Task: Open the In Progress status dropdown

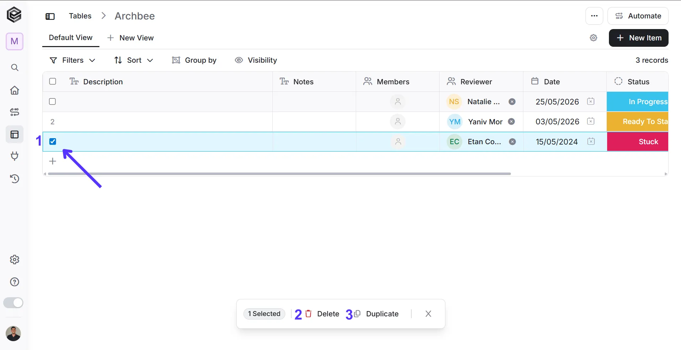Action: 638,102
